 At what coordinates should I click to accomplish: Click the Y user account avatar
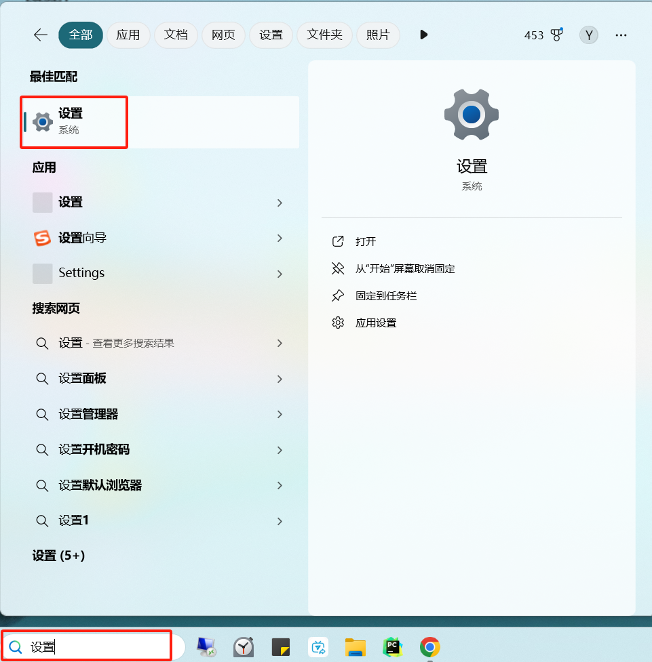click(588, 35)
